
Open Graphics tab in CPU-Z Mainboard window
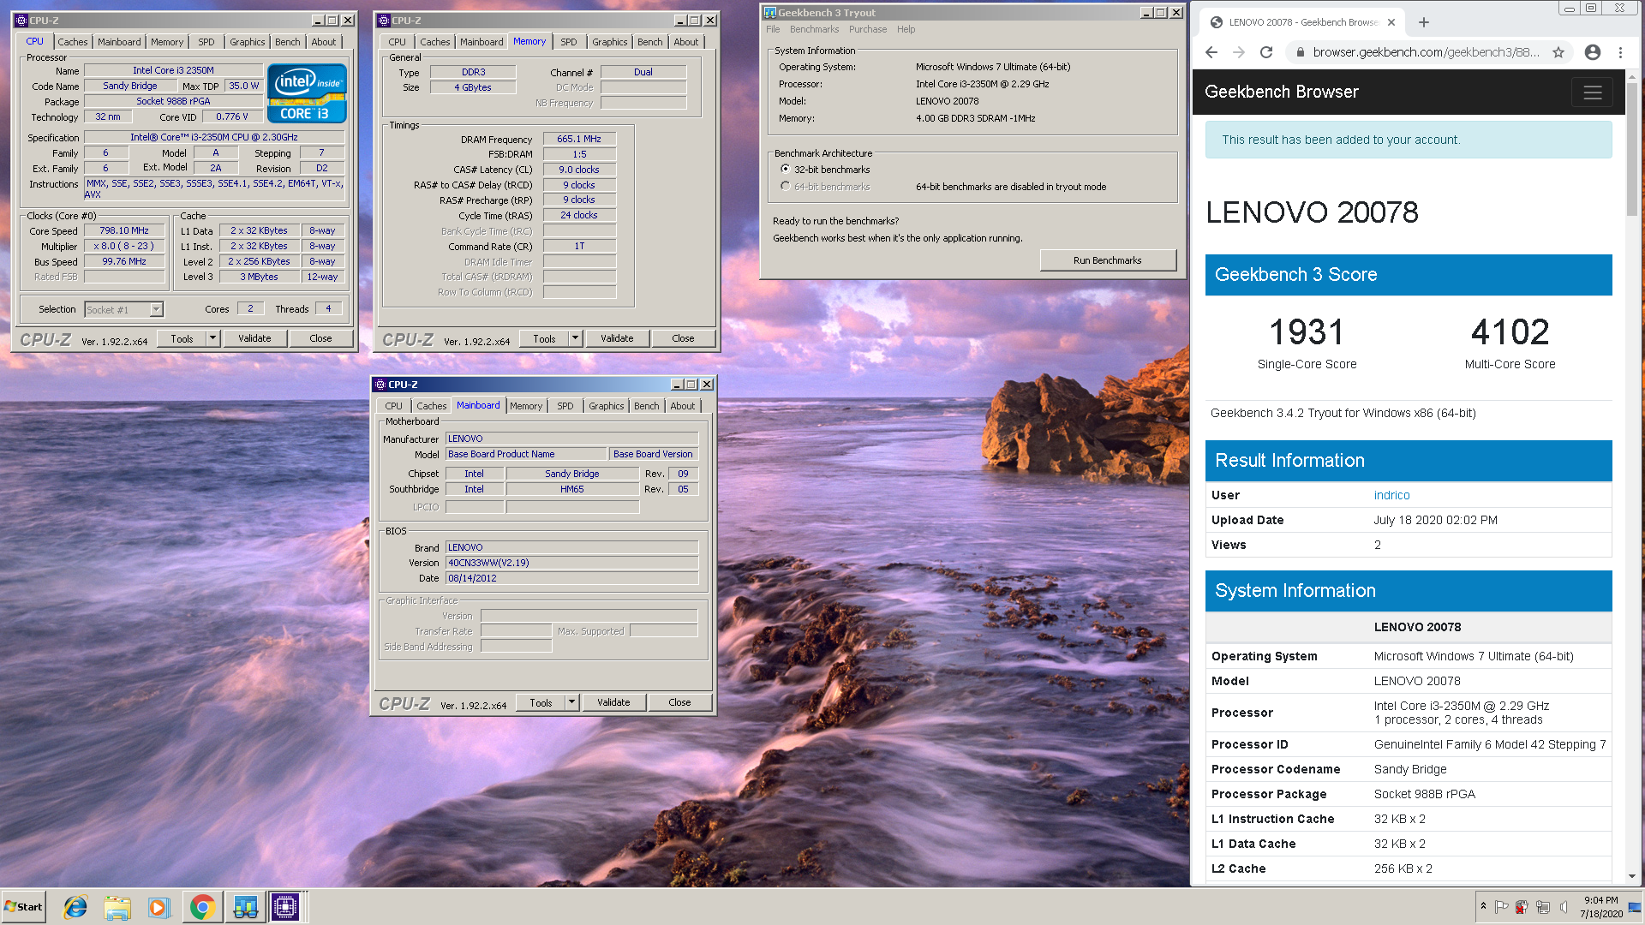point(607,406)
